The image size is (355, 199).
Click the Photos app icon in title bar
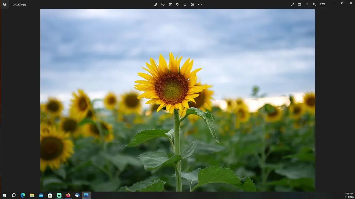(x=4, y=4)
